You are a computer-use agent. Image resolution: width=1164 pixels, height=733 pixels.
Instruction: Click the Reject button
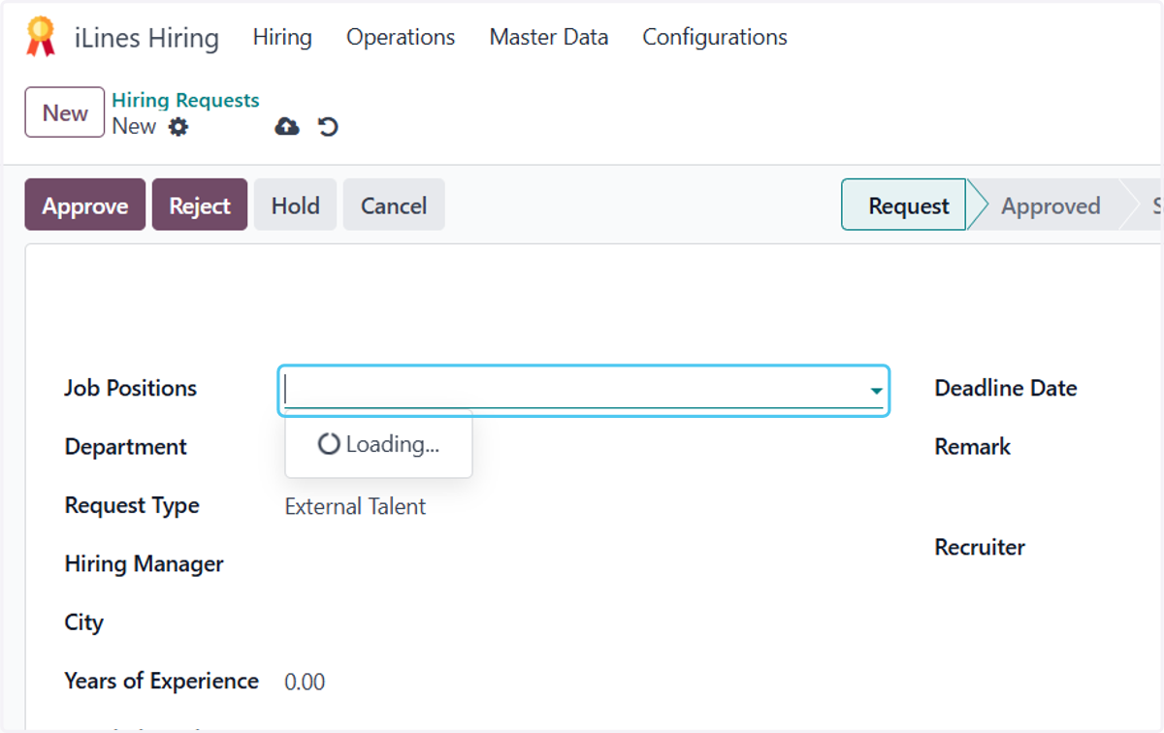pos(200,206)
